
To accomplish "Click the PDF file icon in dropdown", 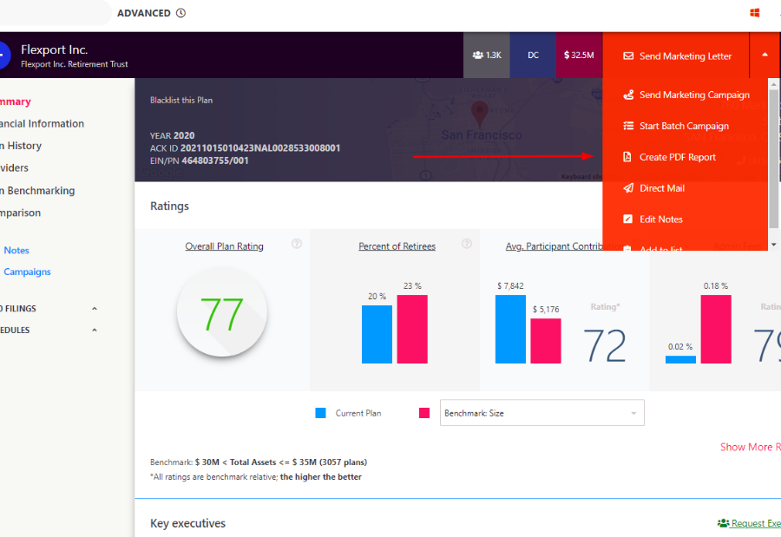I will pyautogui.click(x=628, y=157).
